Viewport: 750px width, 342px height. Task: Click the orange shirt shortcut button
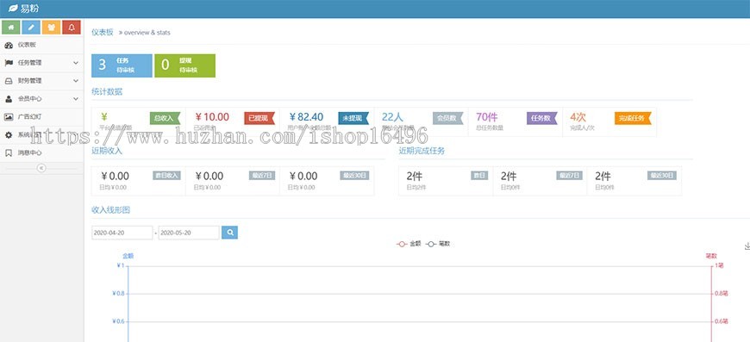coord(51,28)
